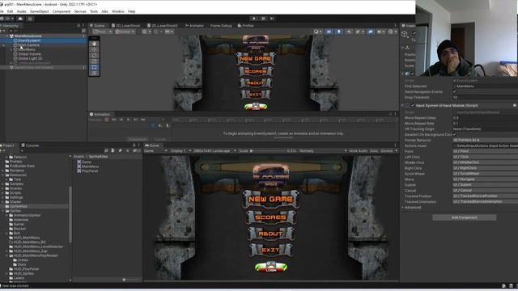Open the settings gear next to cloud icon

point(30,19)
